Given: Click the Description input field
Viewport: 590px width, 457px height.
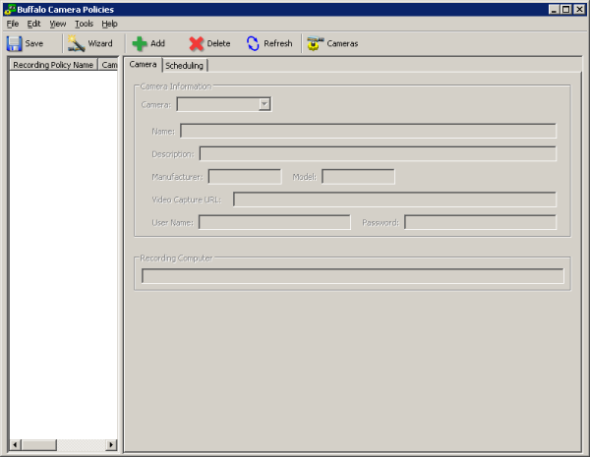Looking at the screenshot, I should pos(378,153).
